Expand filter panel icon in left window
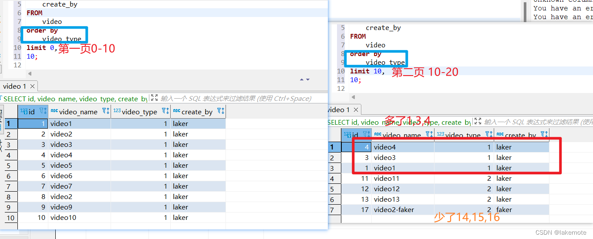The image size is (593, 239). (x=154, y=98)
